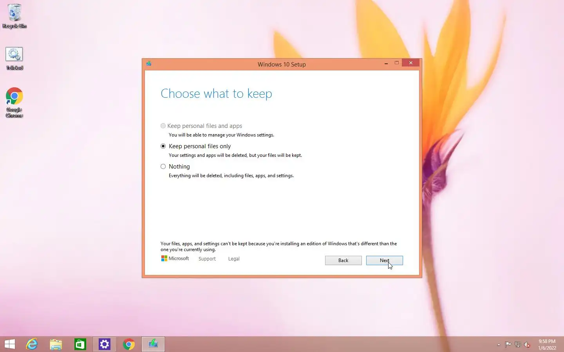Click Windows 10 Setup taskbar icon

point(153,344)
